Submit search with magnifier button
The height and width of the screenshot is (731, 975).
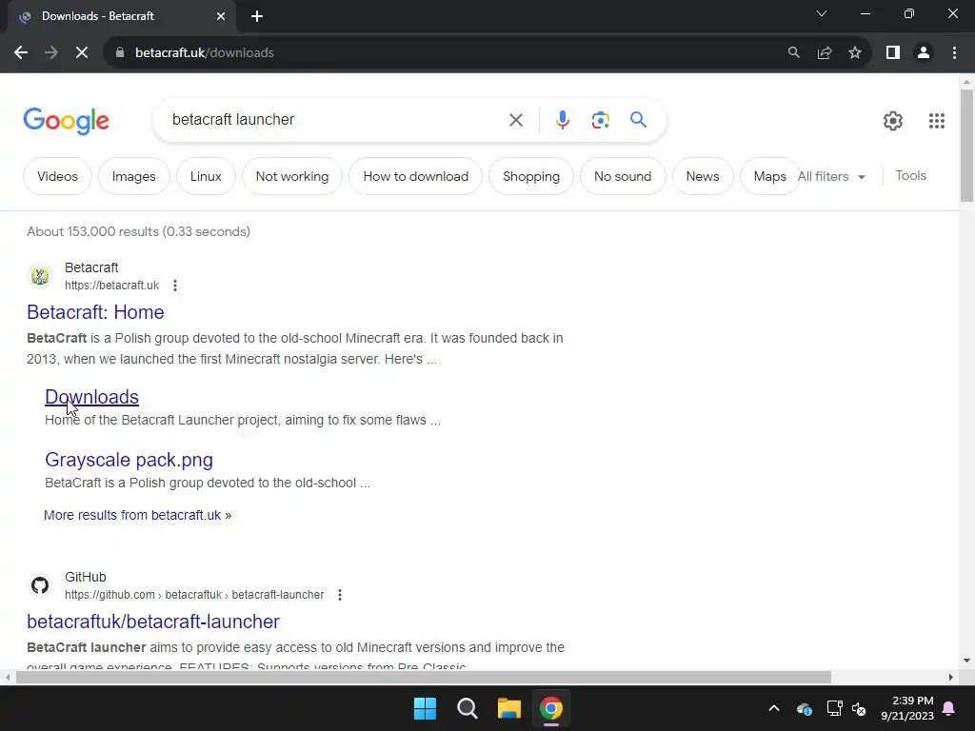638,119
